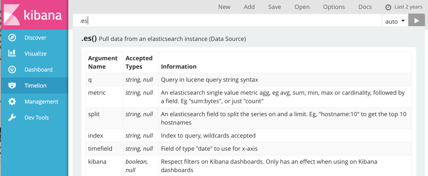The height and width of the screenshot is (176, 428).
Task: Click the Timelion expression input field
Action: click(x=227, y=21)
